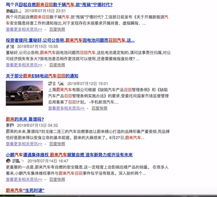Click snippet line starting 更重要的一点是

[x=87, y=167]
